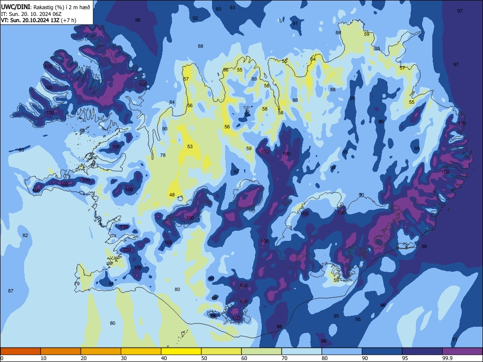Click the legend tick label '99.9'
The width and height of the screenshot is (483, 362).
pyautogui.click(x=447, y=358)
